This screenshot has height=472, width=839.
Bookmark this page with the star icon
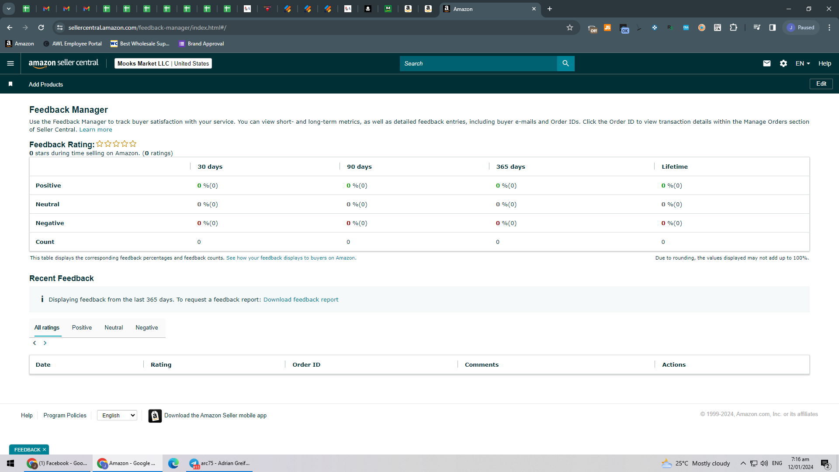pyautogui.click(x=569, y=28)
